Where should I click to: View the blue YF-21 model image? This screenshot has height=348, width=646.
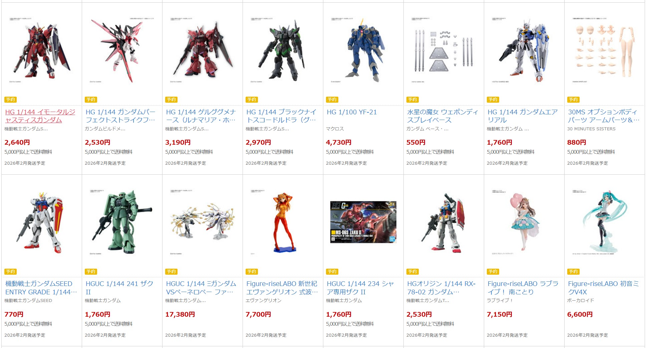point(363,50)
